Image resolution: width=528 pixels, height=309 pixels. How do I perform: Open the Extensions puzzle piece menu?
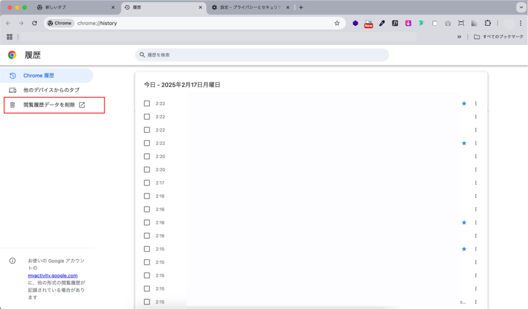coord(488,23)
